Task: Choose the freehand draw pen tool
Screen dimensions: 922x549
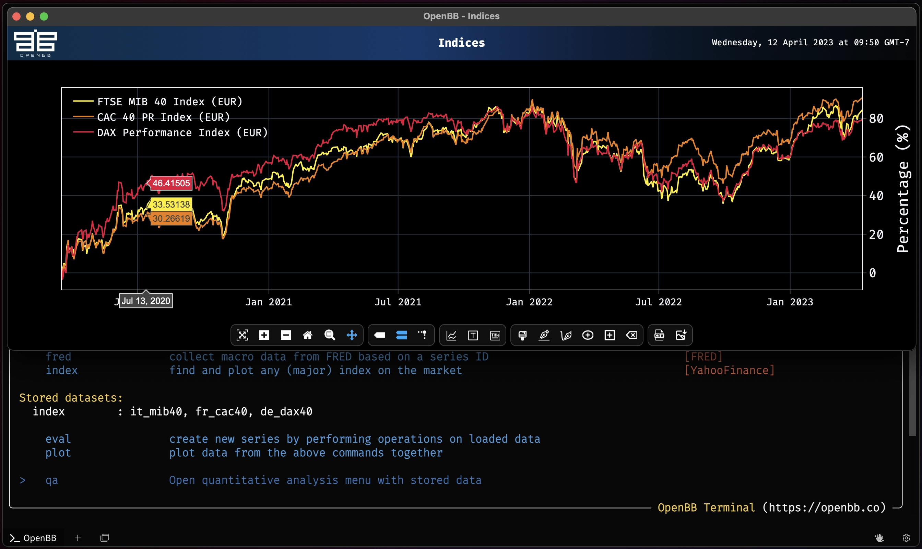Action: pyautogui.click(x=566, y=335)
